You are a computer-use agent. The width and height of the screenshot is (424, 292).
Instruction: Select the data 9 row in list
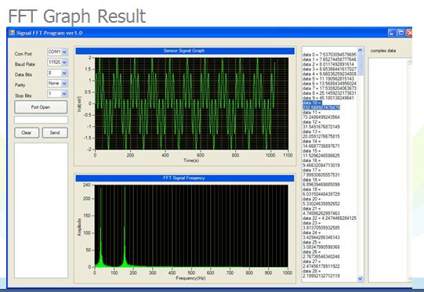[328, 98]
